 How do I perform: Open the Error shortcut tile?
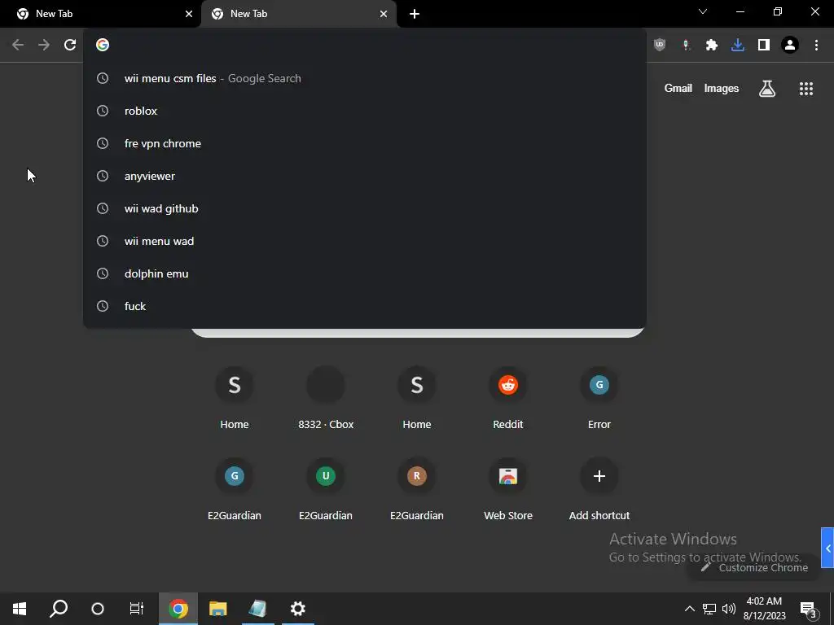(599, 396)
